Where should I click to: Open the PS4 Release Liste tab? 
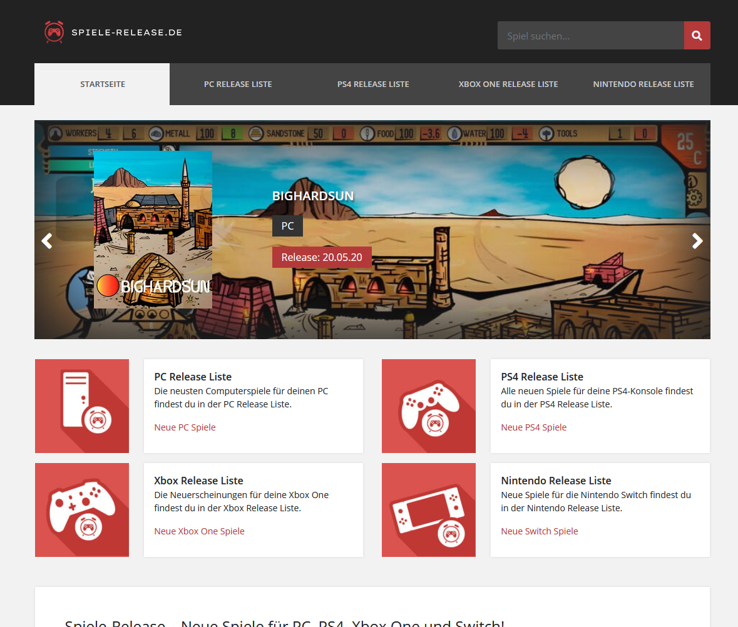click(373, 84)
